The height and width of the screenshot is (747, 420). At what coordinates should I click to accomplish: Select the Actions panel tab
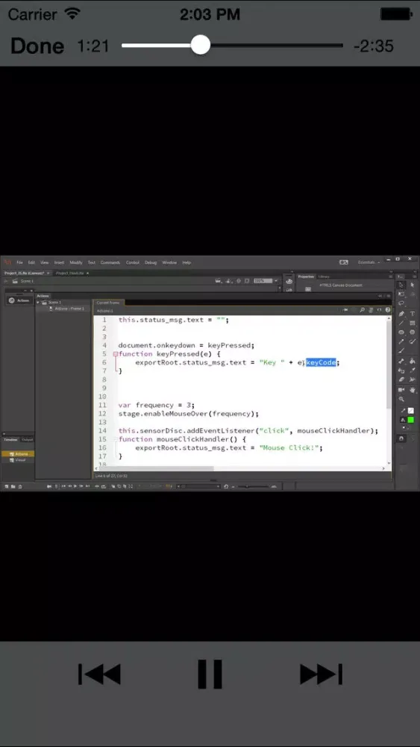[x=43, y=296]
